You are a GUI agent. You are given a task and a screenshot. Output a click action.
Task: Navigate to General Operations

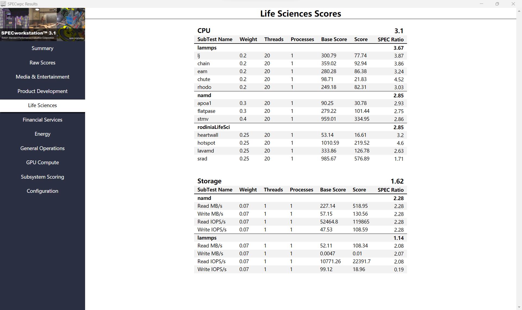coord(42,148)
